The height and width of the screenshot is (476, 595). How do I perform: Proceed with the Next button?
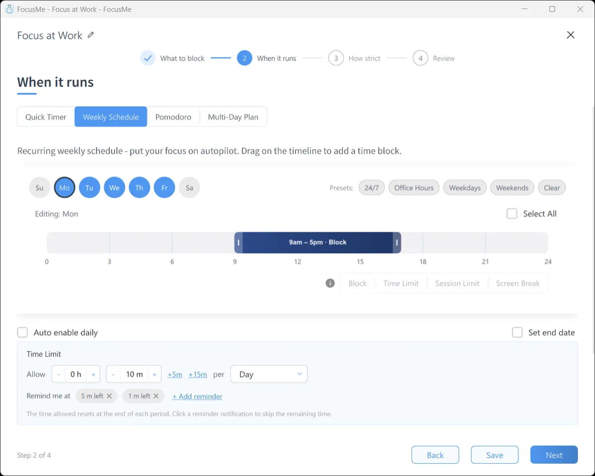click(554, 455)
